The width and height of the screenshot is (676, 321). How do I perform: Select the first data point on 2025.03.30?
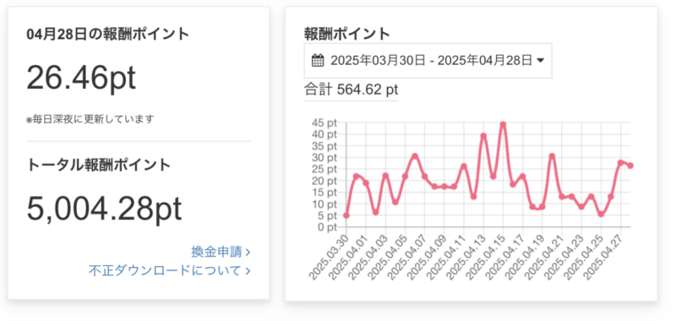(346, 215)
